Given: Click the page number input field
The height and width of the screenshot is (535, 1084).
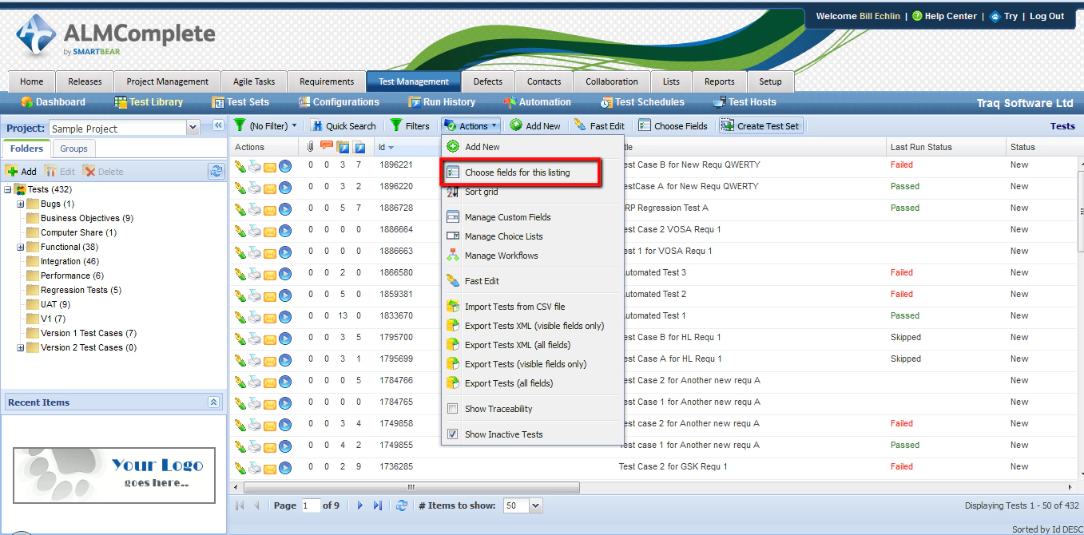Looking at the screenshot, I should 310,505.
